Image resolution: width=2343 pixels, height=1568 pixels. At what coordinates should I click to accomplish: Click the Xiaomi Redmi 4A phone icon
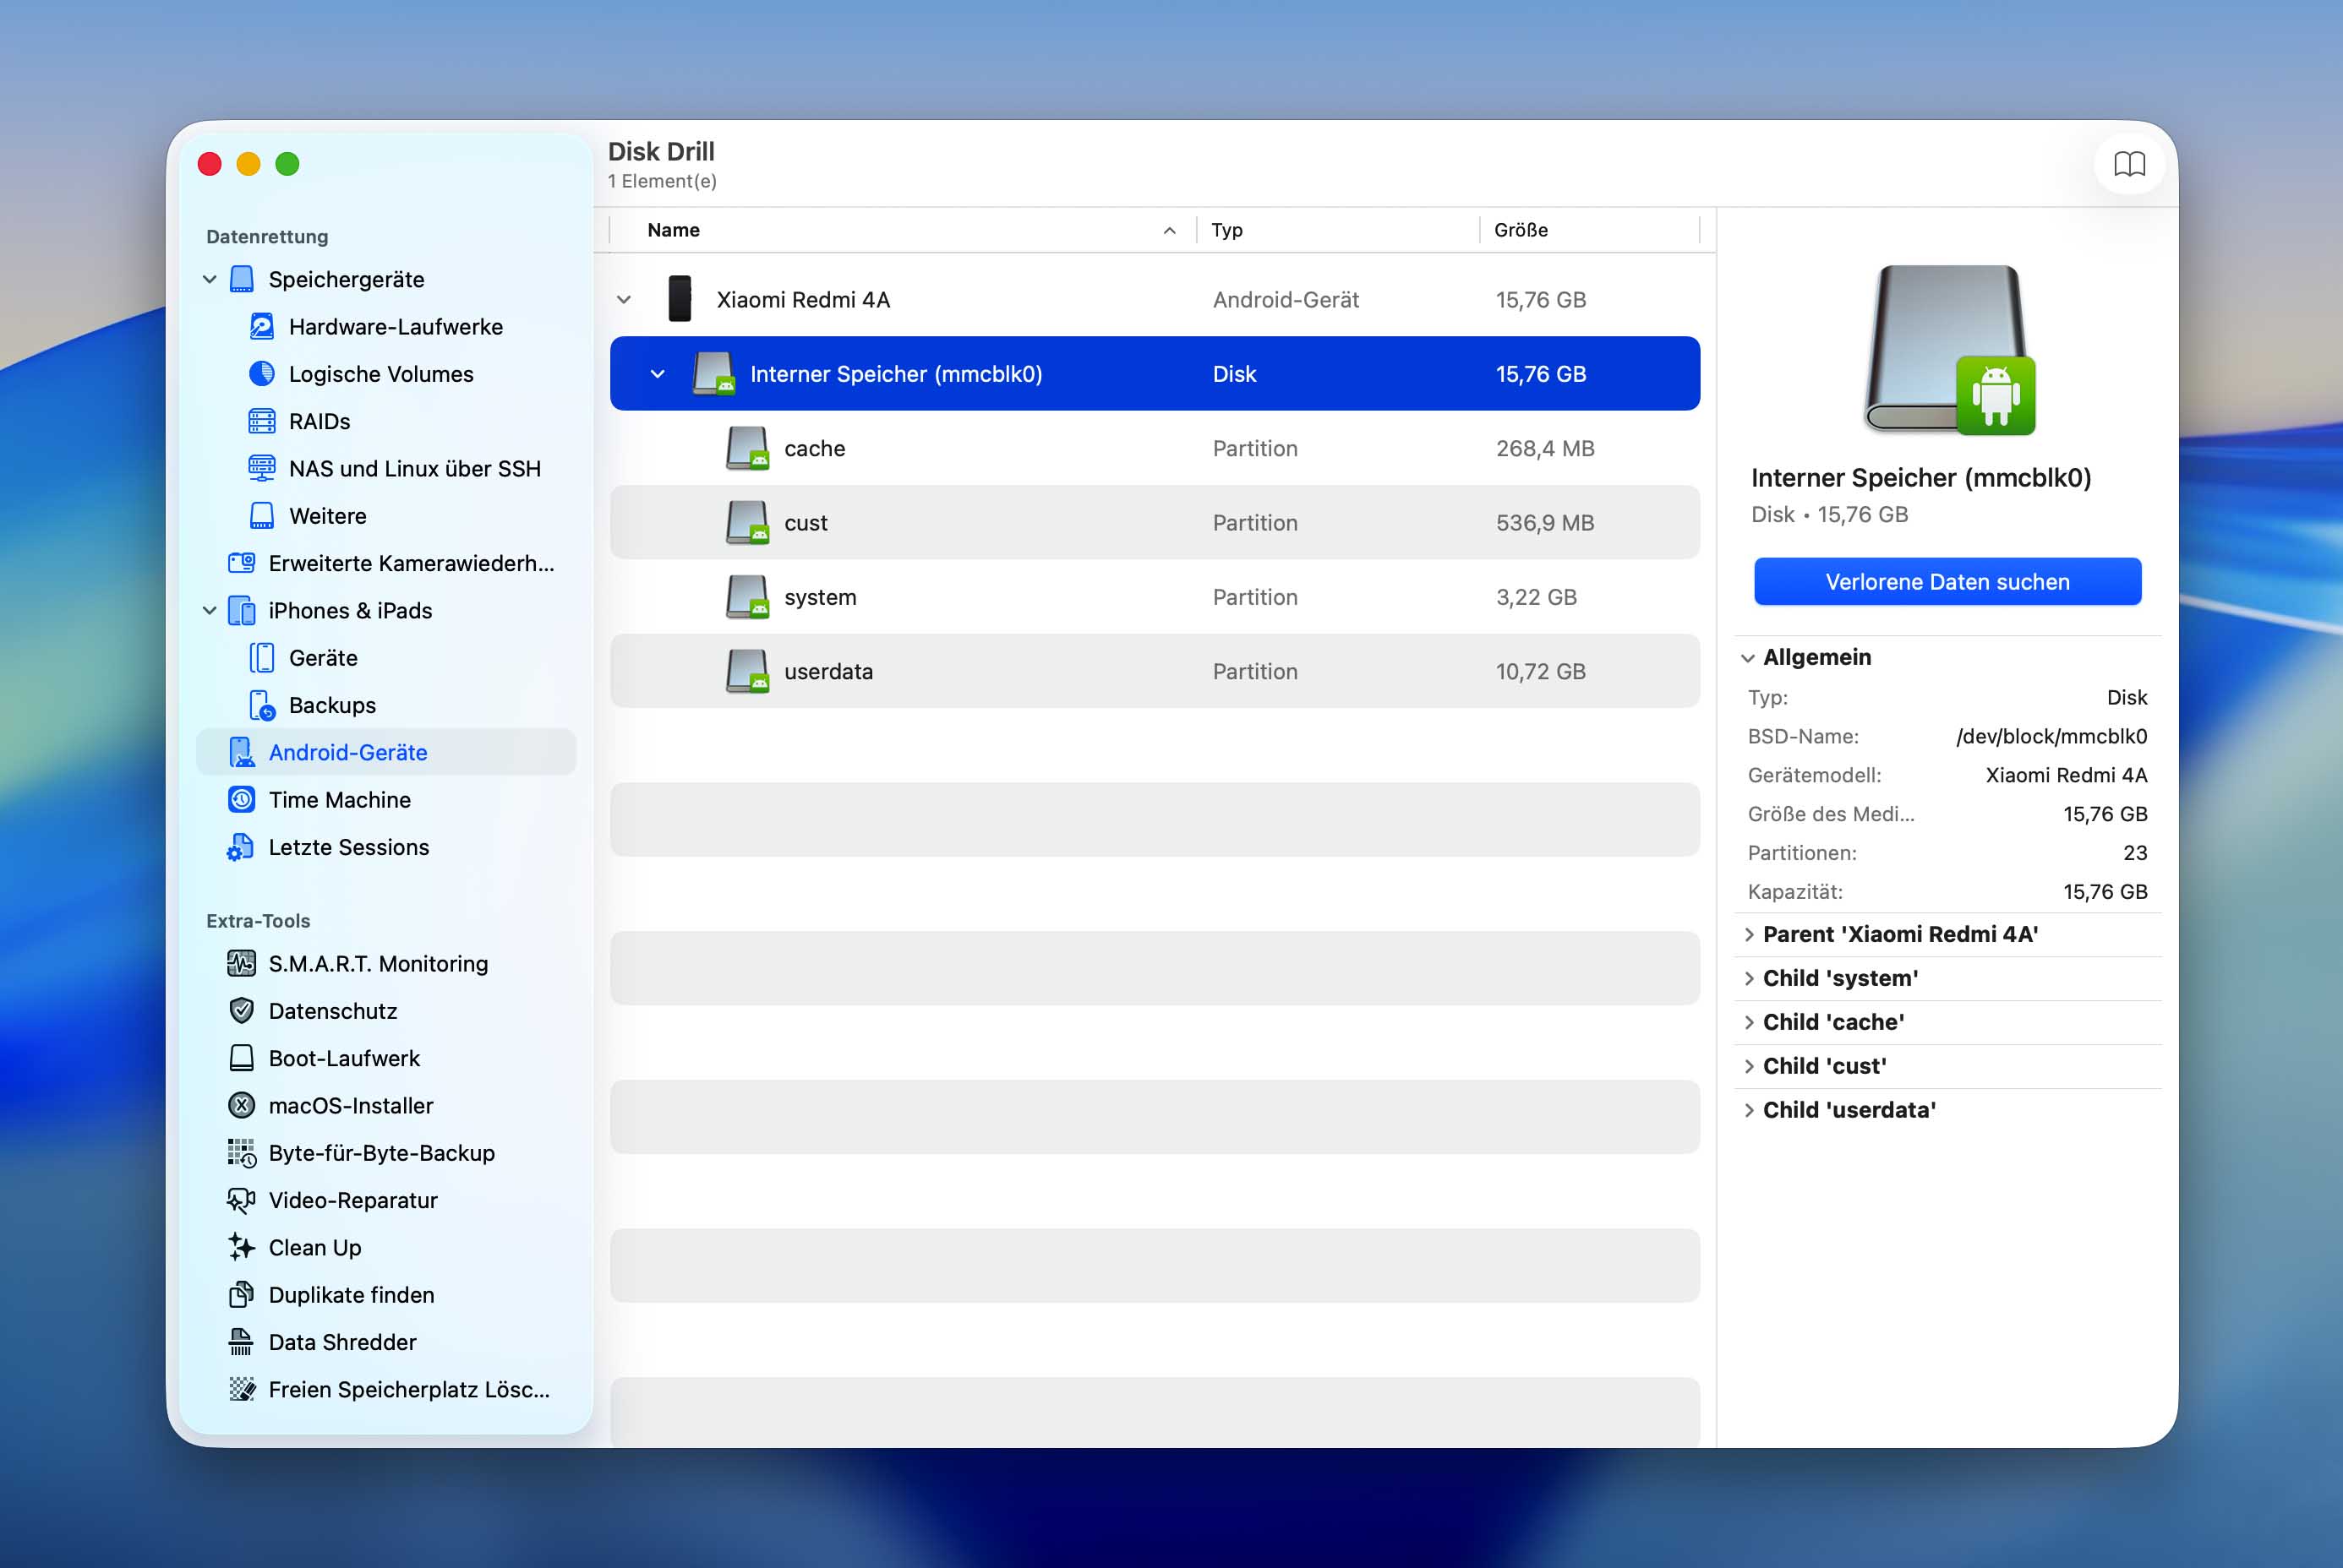coord(680,299)
